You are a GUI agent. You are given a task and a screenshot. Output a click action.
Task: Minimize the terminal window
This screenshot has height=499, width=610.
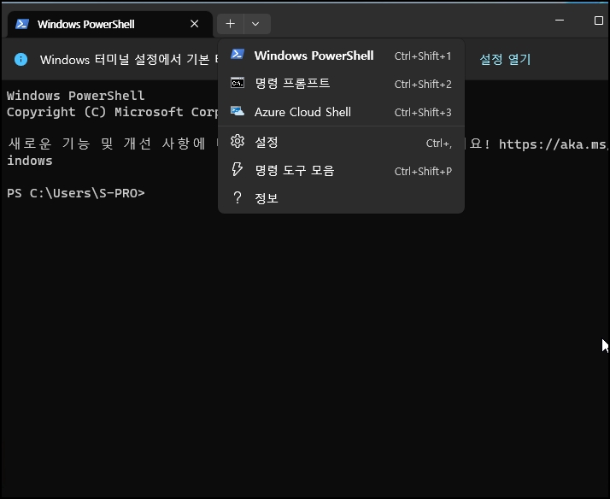[560, 21]
